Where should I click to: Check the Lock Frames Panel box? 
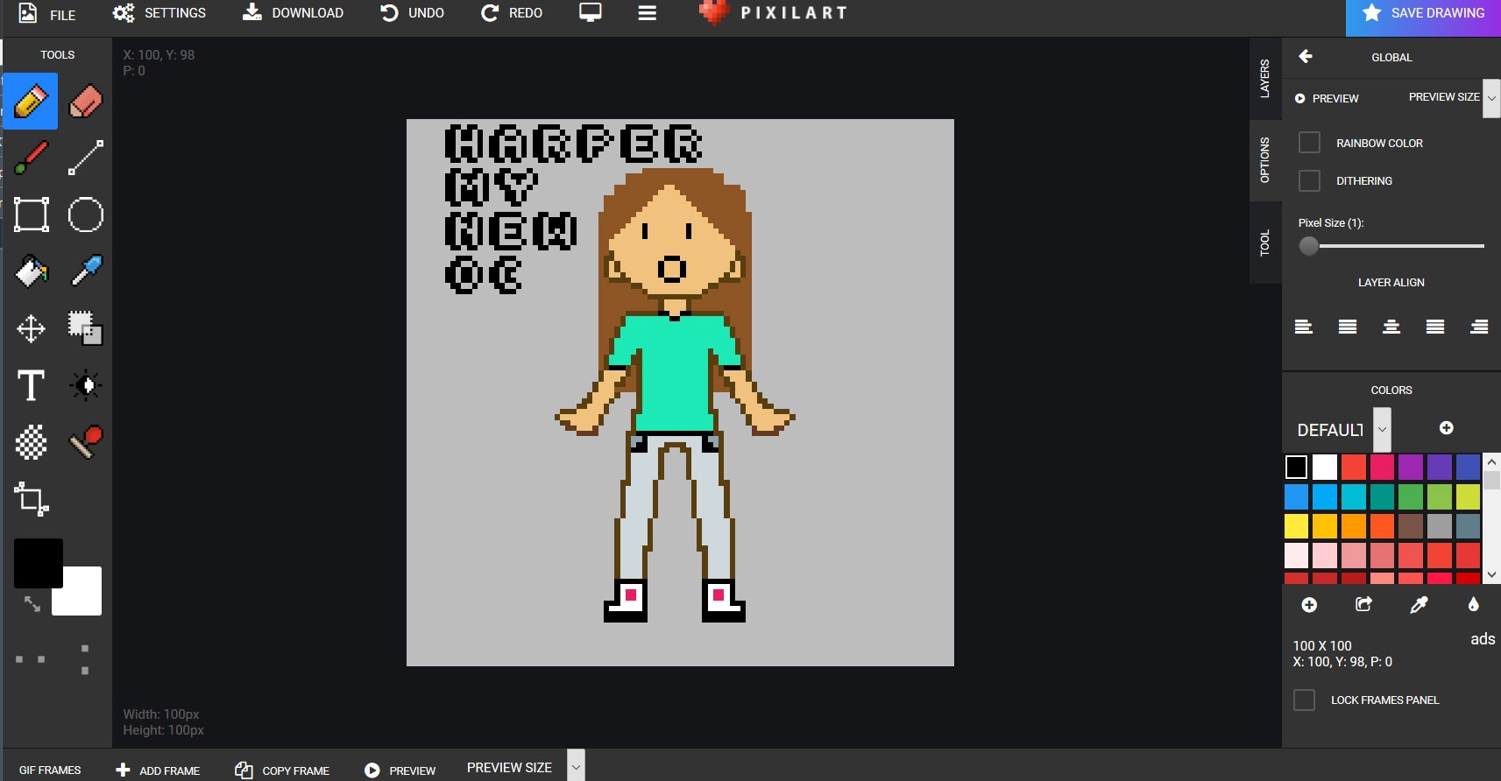click(x=1304, y=700)
